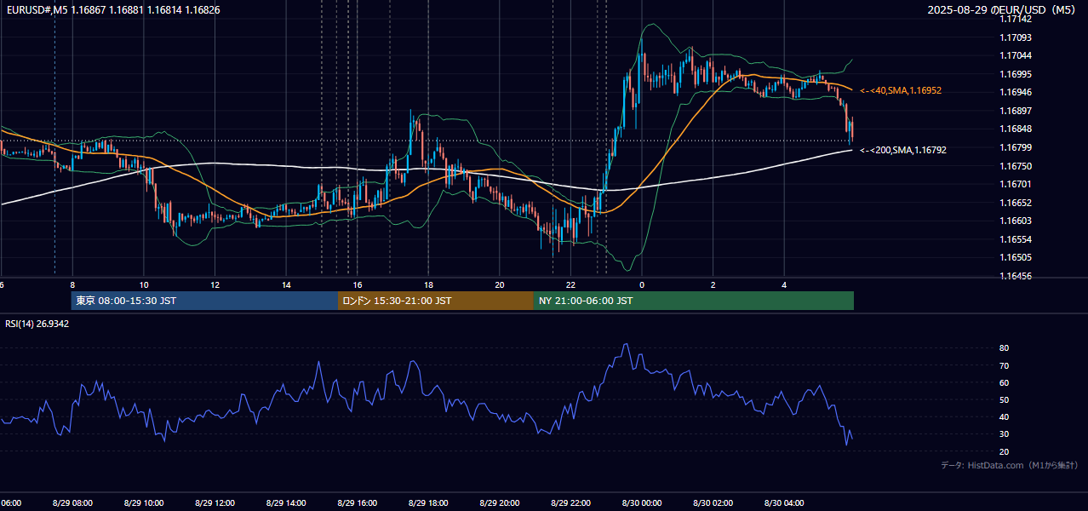Click the 8/29 14:00 date label
This screenshot has height=511, width=1088.
coord(285,502)
